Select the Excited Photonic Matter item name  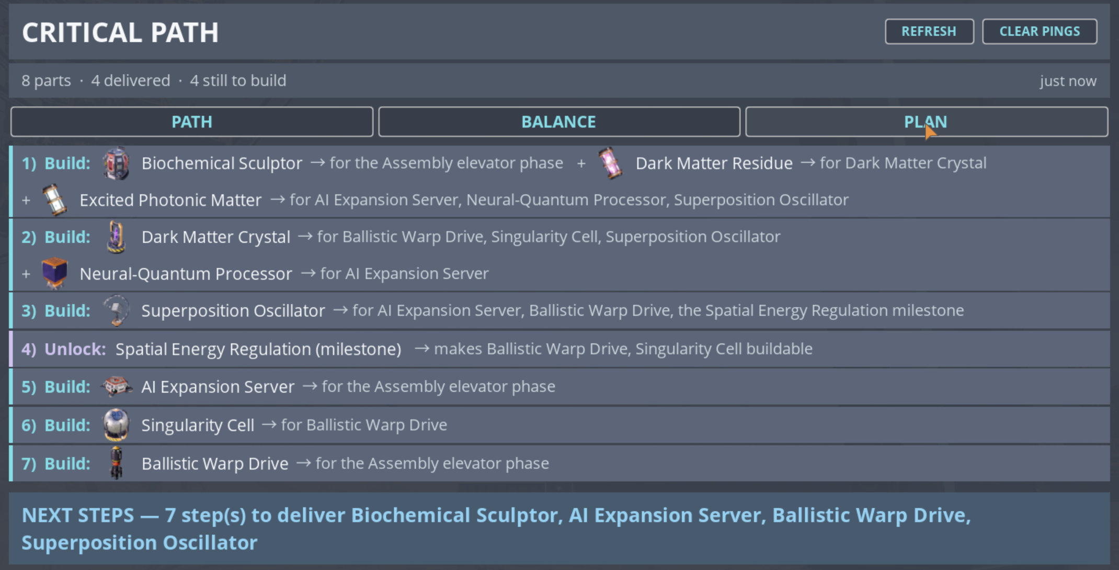click(x=170, y=200)
